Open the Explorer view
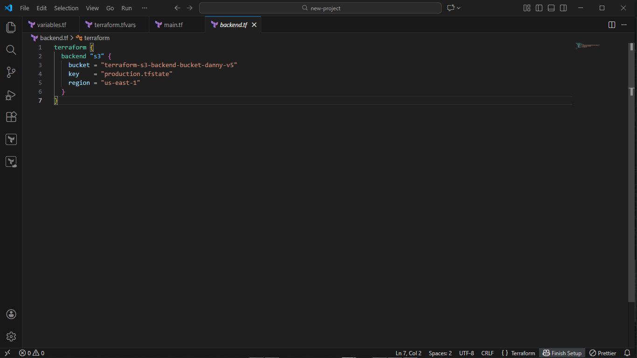The width and height of the screenshot is (637, 358). pyautogui.click(x=11, y=27)
